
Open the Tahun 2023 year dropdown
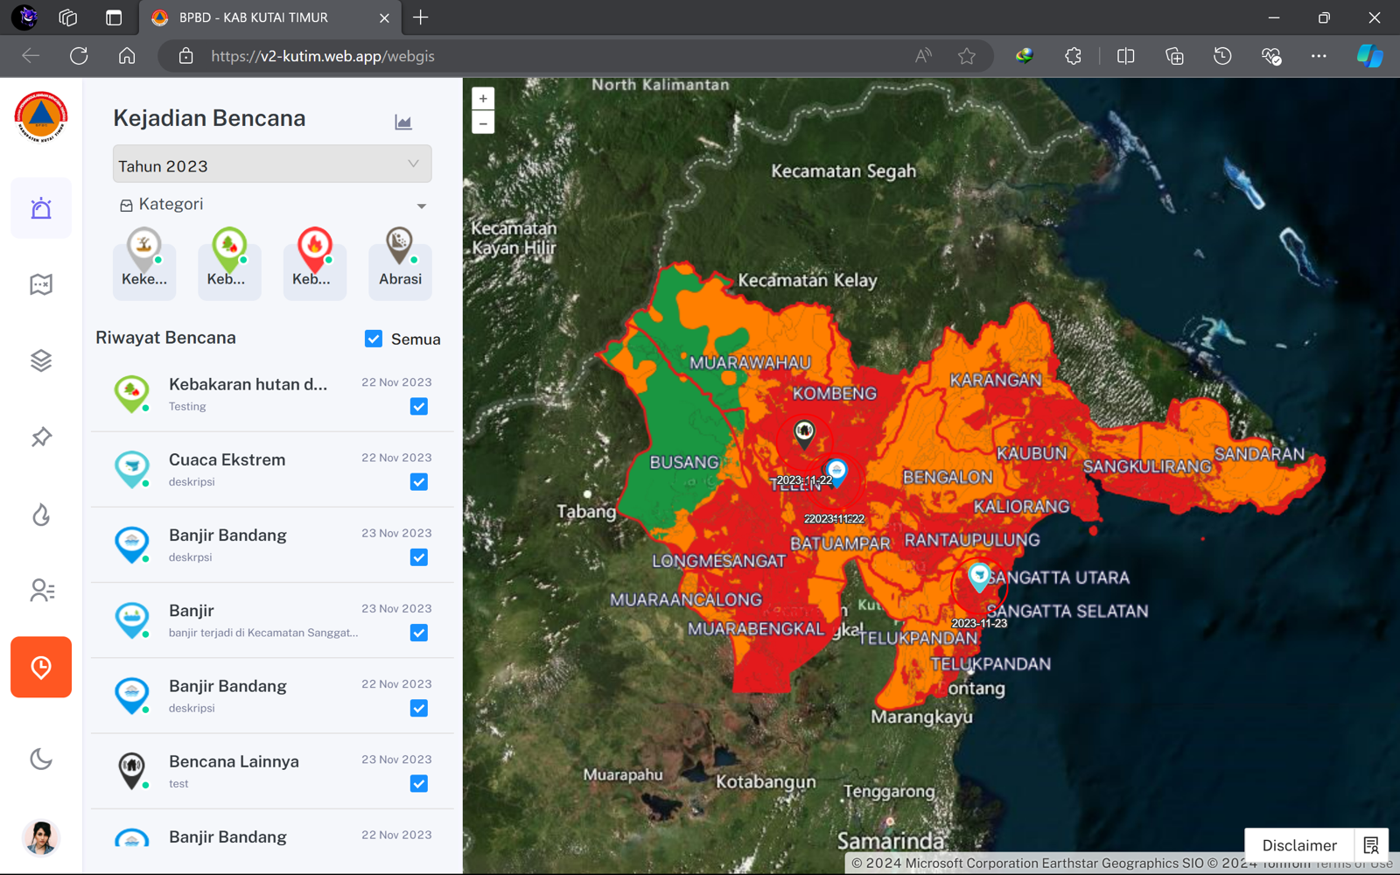point(272,164)
